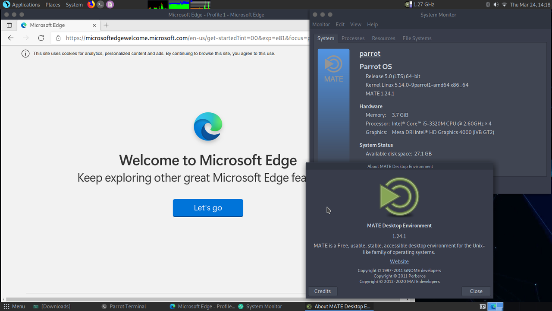The height and width of the screenshot is (311, 552).
Task: Open a new tab in Edge
Action: pos(106,25)
